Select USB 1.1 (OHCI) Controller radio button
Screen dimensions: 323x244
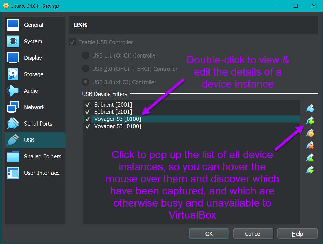click(x=85, y=55)
